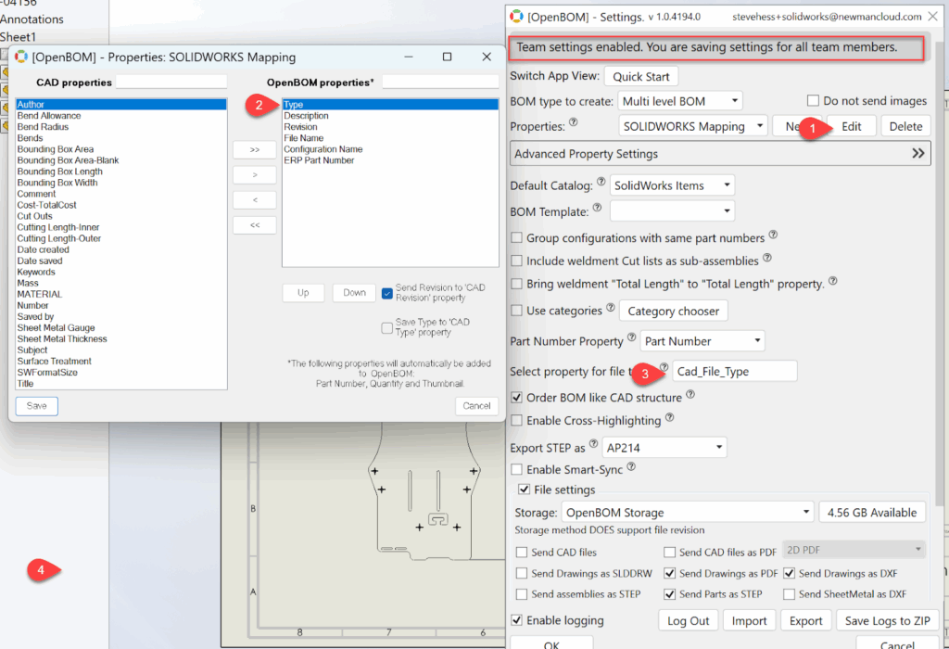Select Author in CAD properties list
This screenshot has height=649, width=949.
tap(31, 105)
